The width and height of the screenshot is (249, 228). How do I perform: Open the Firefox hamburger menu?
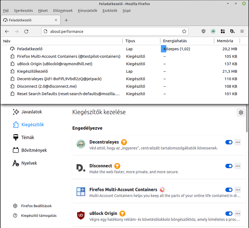point(242,31)
